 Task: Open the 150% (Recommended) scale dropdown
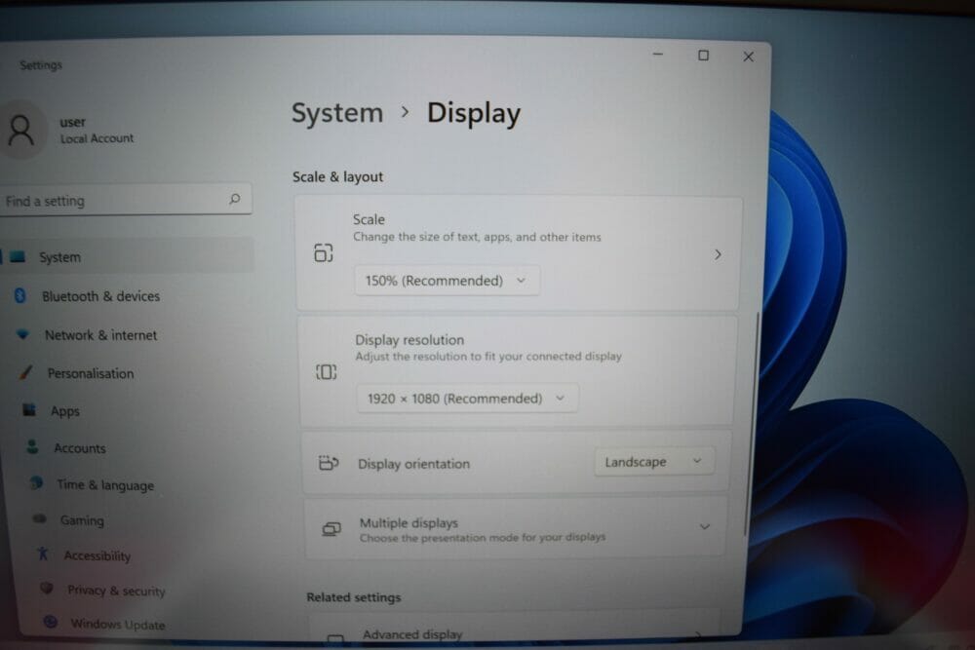pos(448,281)
